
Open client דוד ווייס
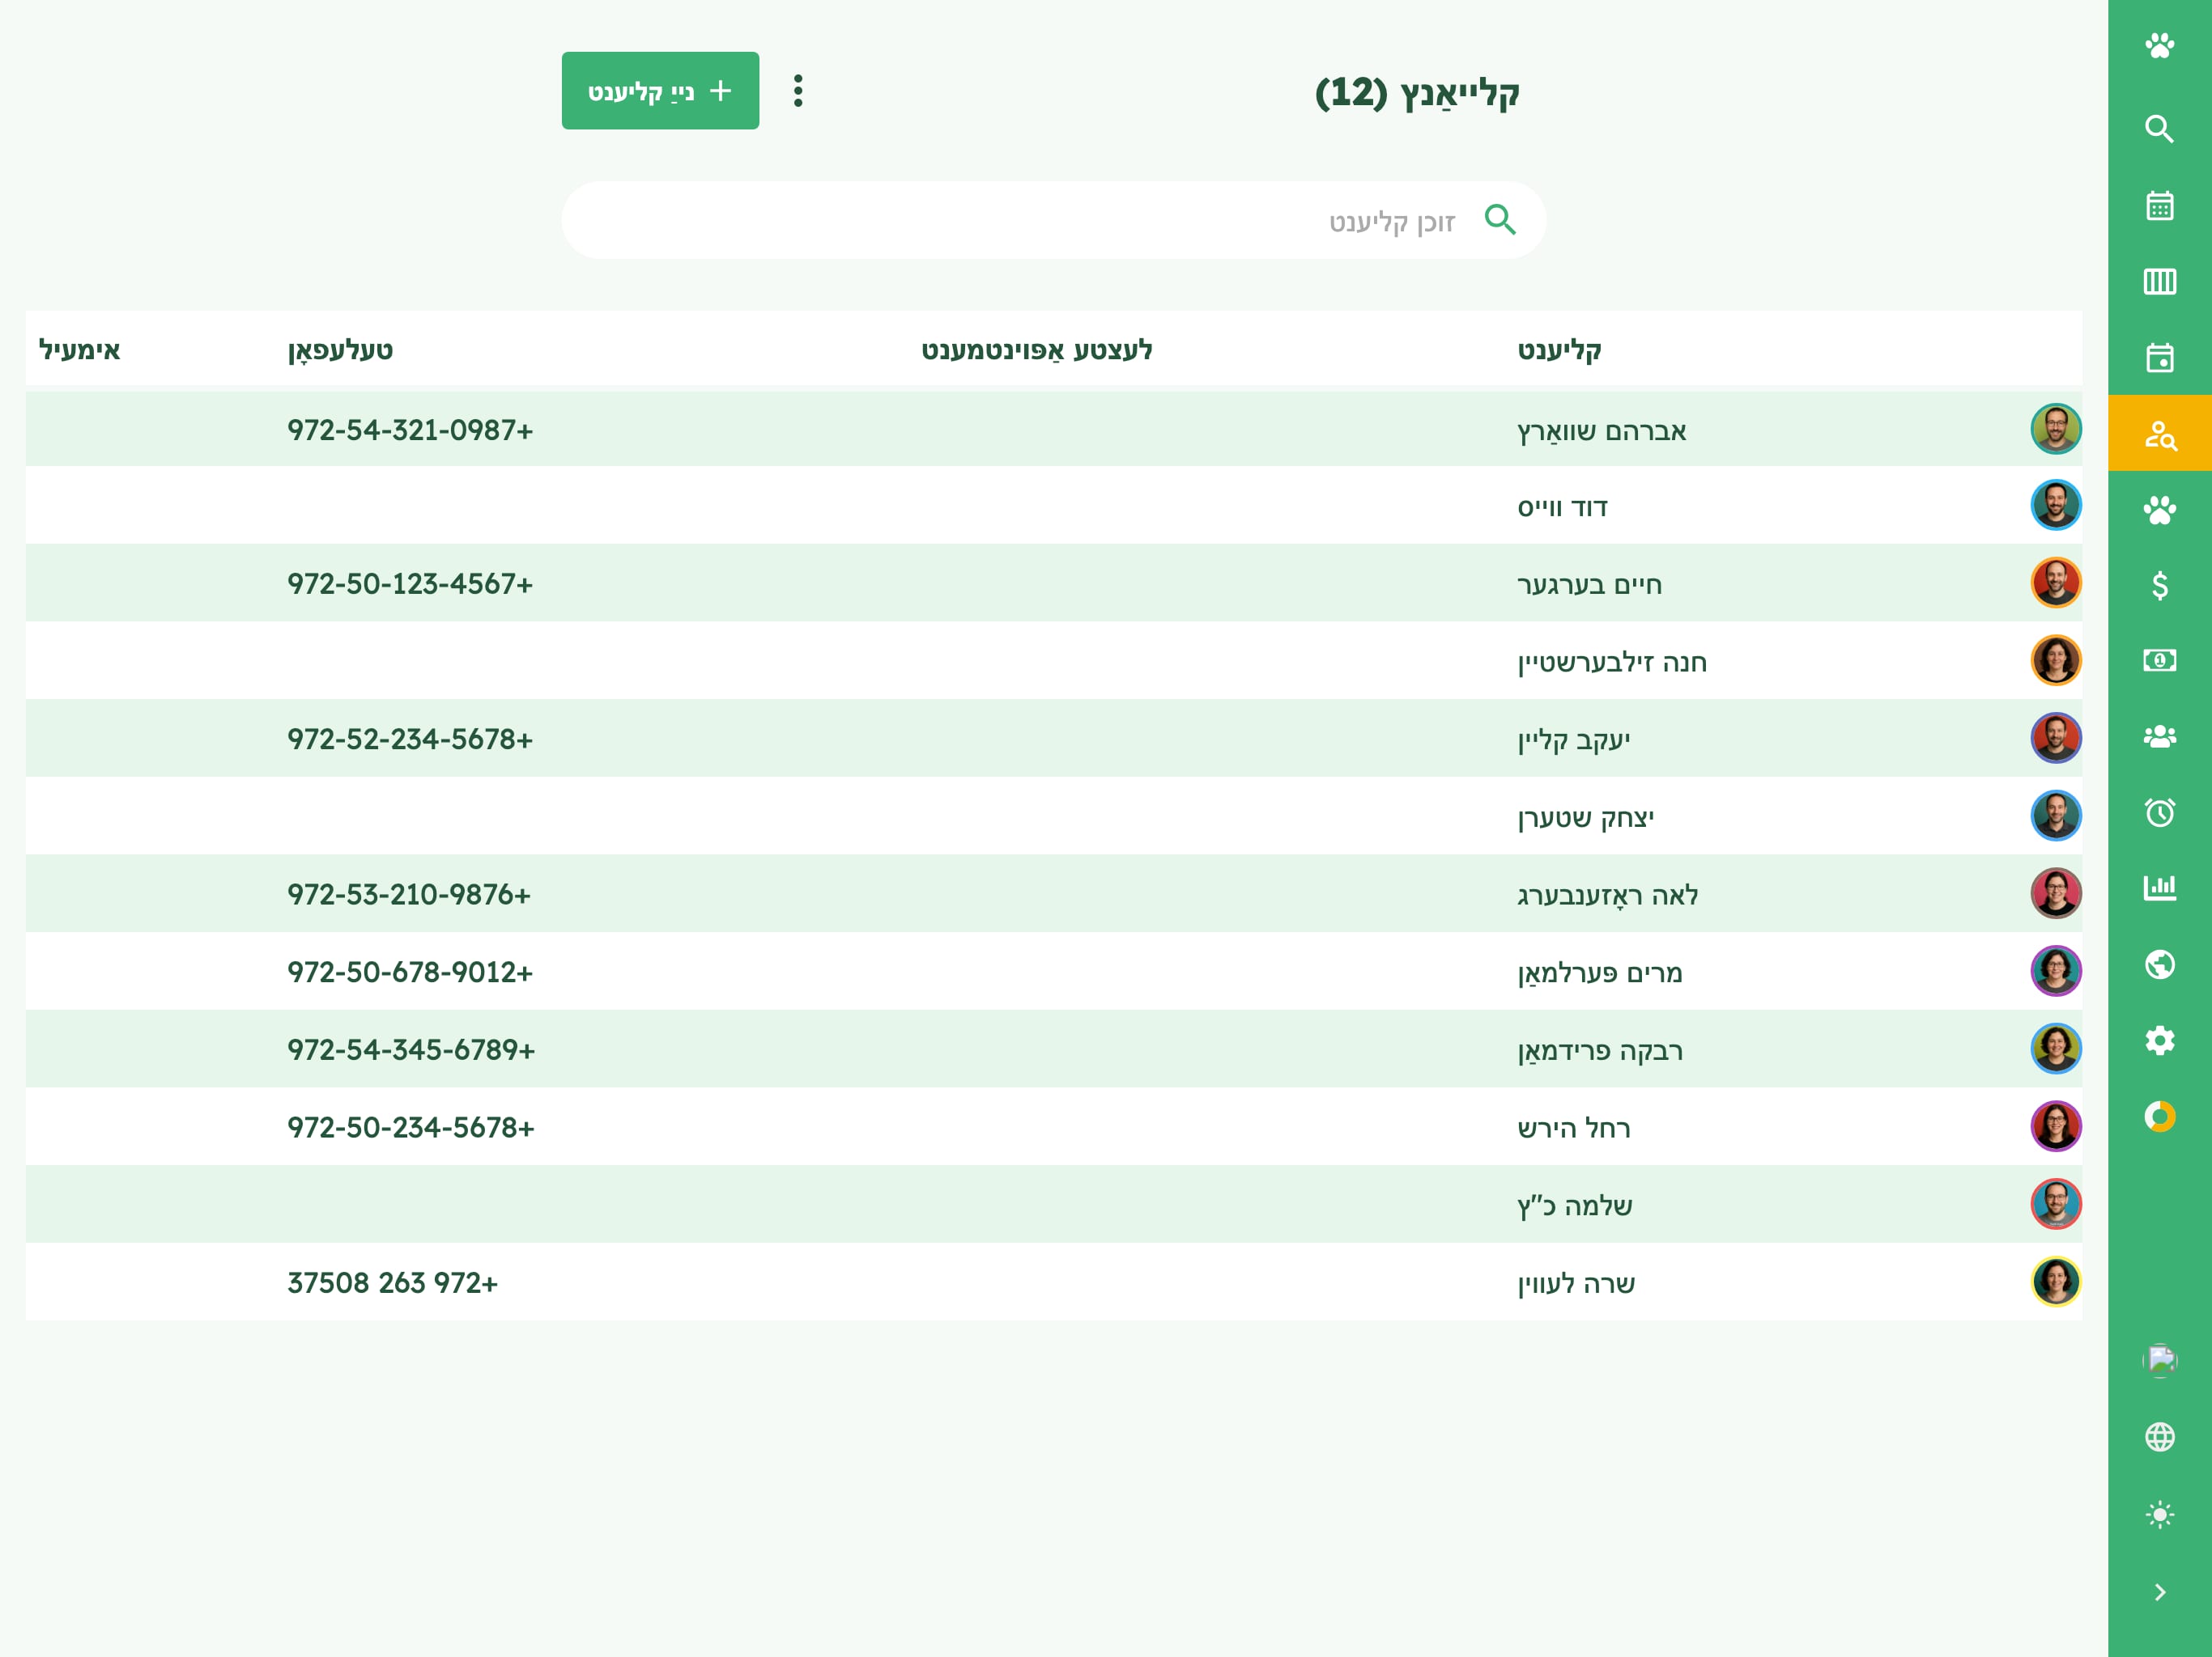1562,507
